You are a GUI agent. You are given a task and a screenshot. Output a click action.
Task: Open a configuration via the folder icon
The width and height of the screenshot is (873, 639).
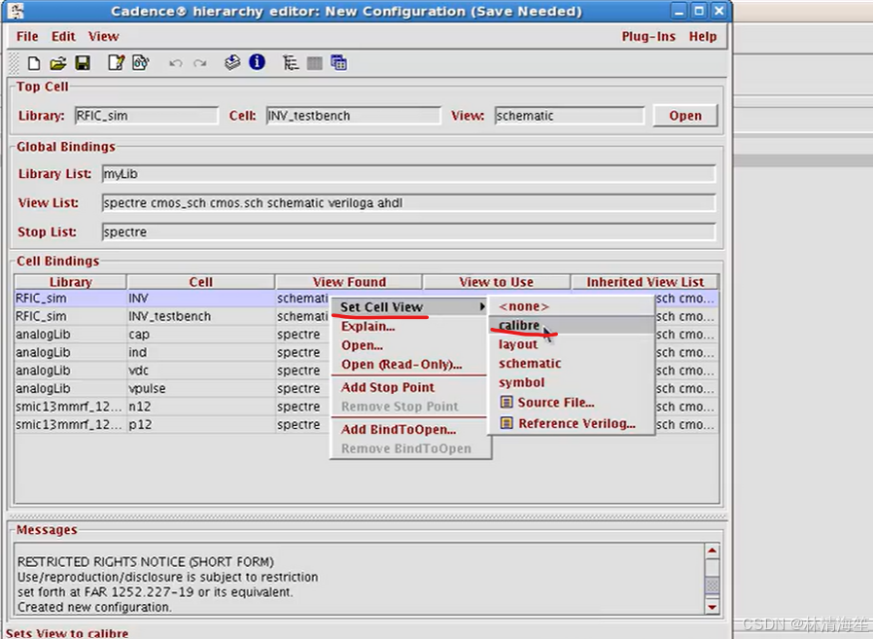(58, 63)
